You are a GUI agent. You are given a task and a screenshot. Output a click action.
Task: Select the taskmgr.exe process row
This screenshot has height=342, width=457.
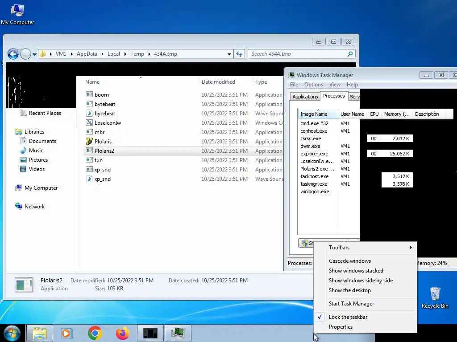click(328, 184)
